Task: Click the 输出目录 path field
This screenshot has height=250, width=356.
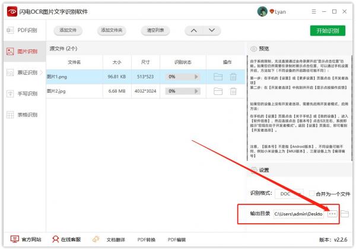Action: click(298, 214)
